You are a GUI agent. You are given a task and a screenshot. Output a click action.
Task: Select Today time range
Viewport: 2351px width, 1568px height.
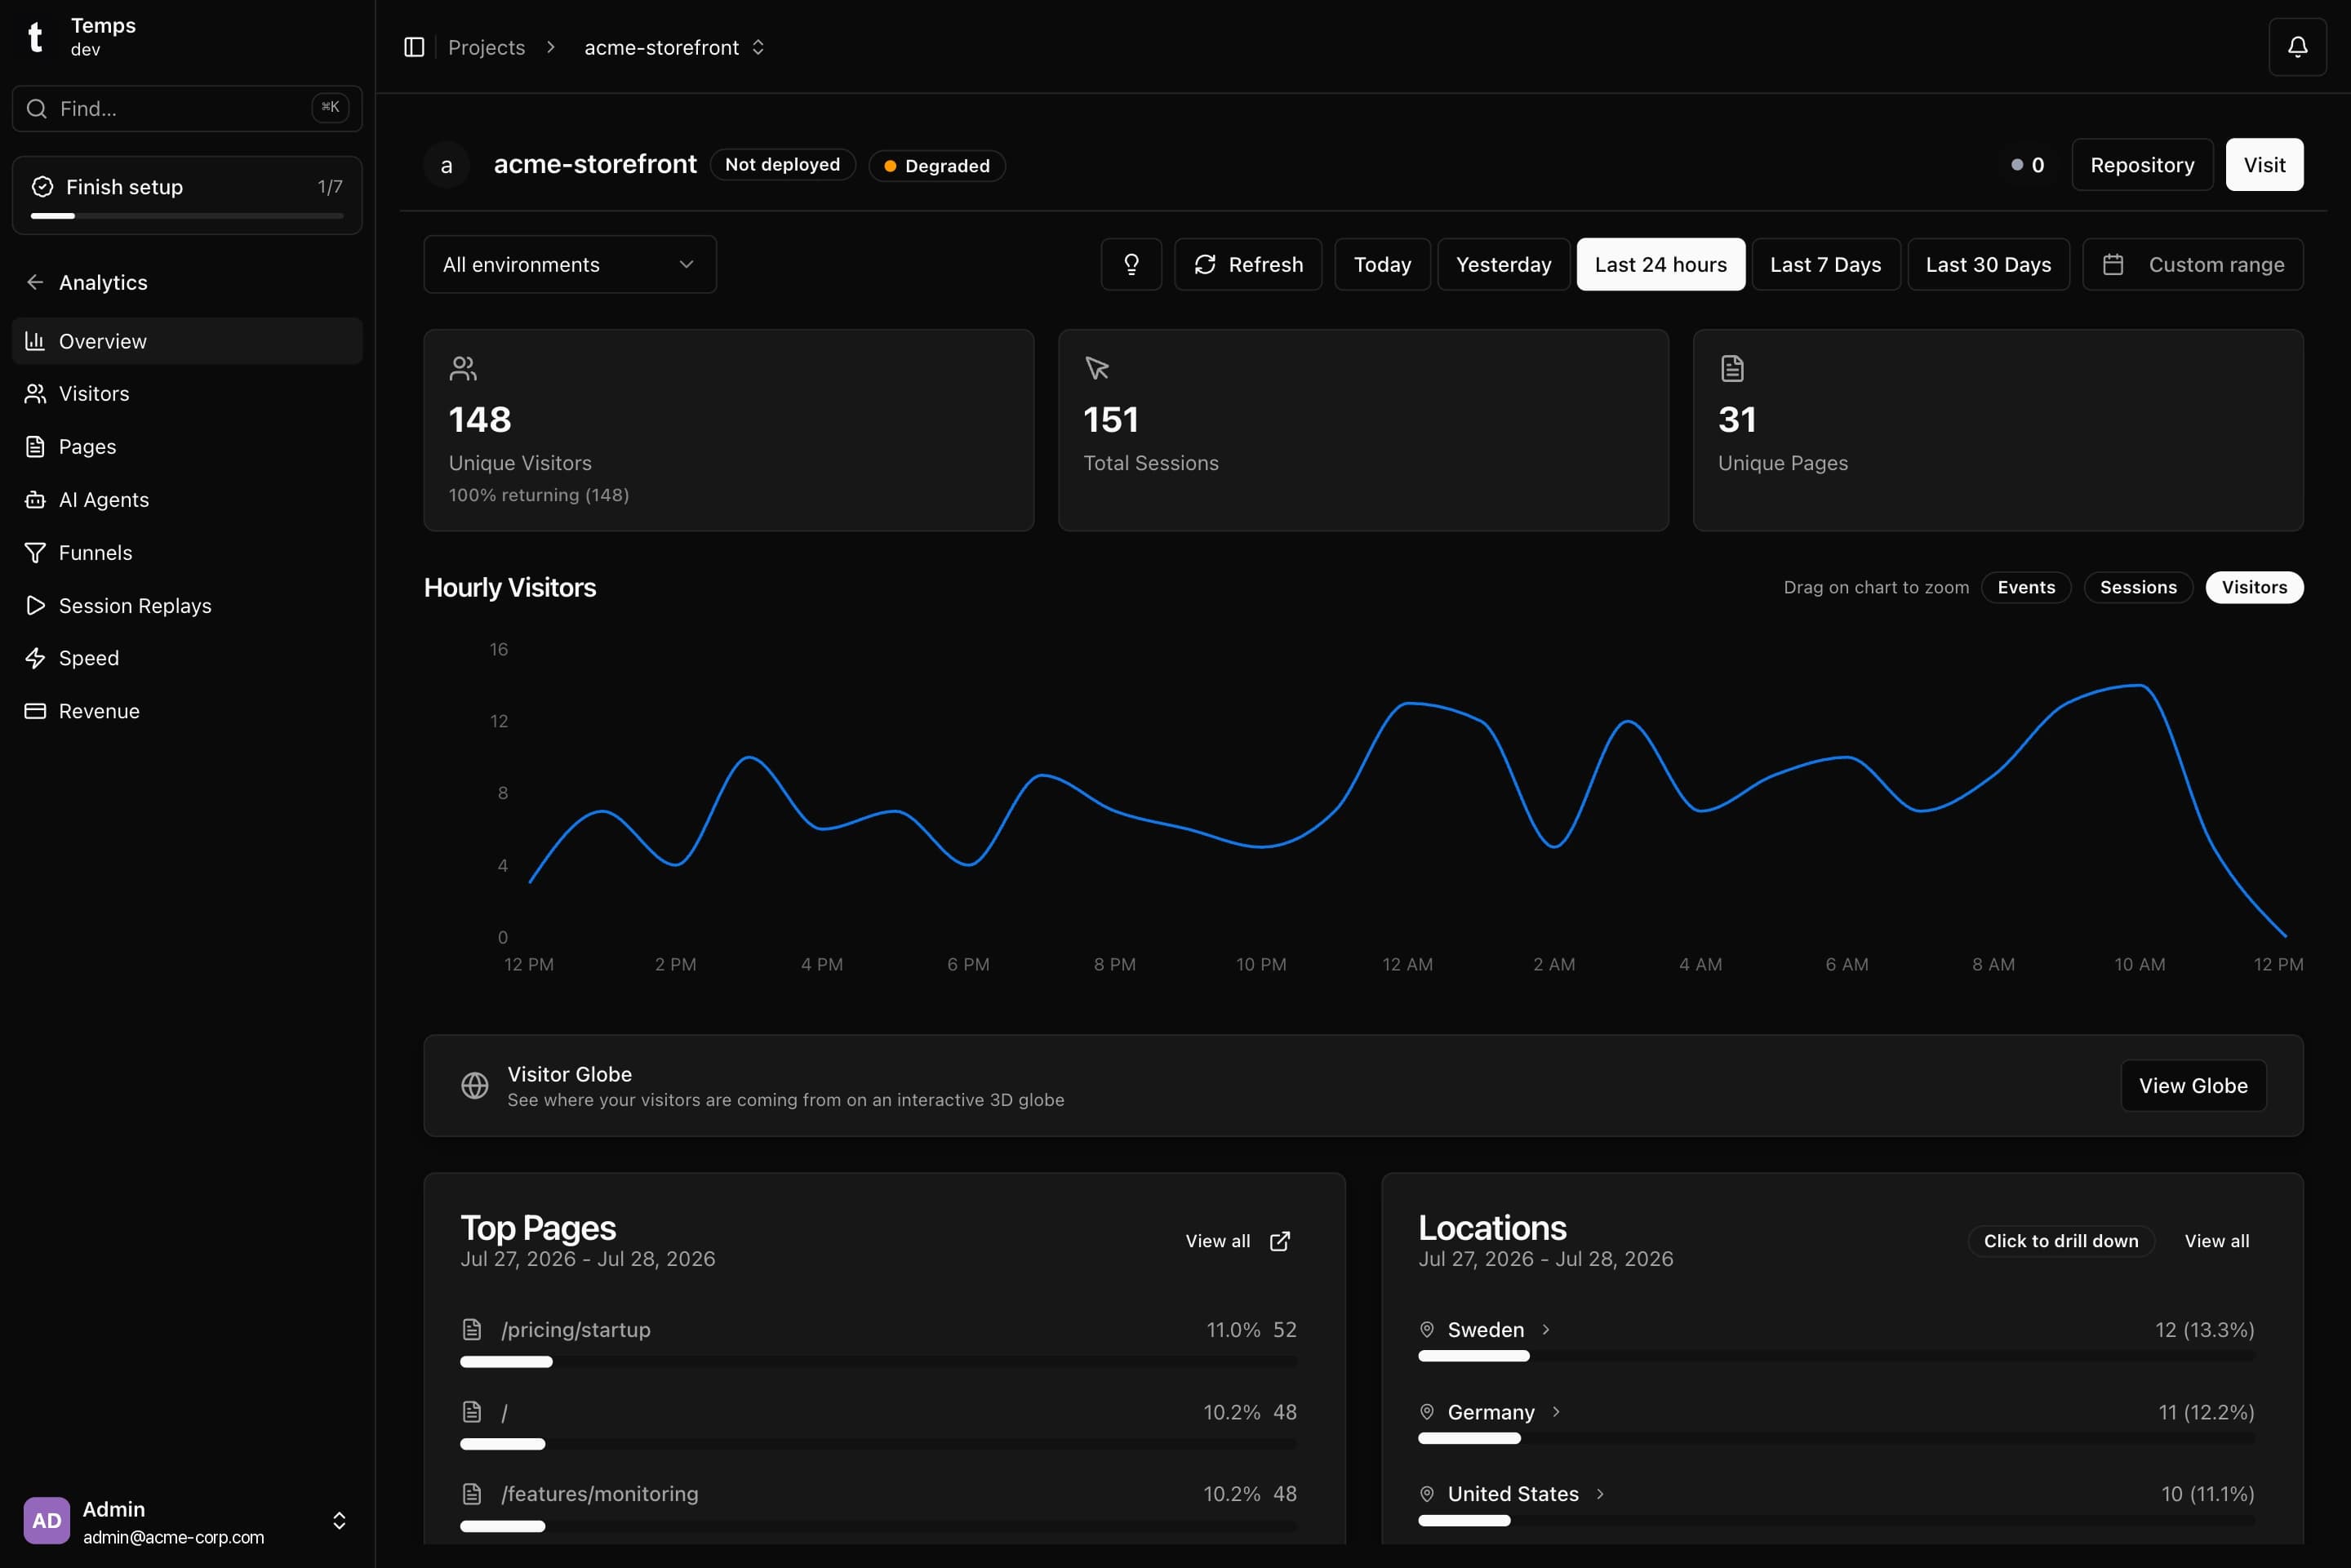tap(1382, 264)
